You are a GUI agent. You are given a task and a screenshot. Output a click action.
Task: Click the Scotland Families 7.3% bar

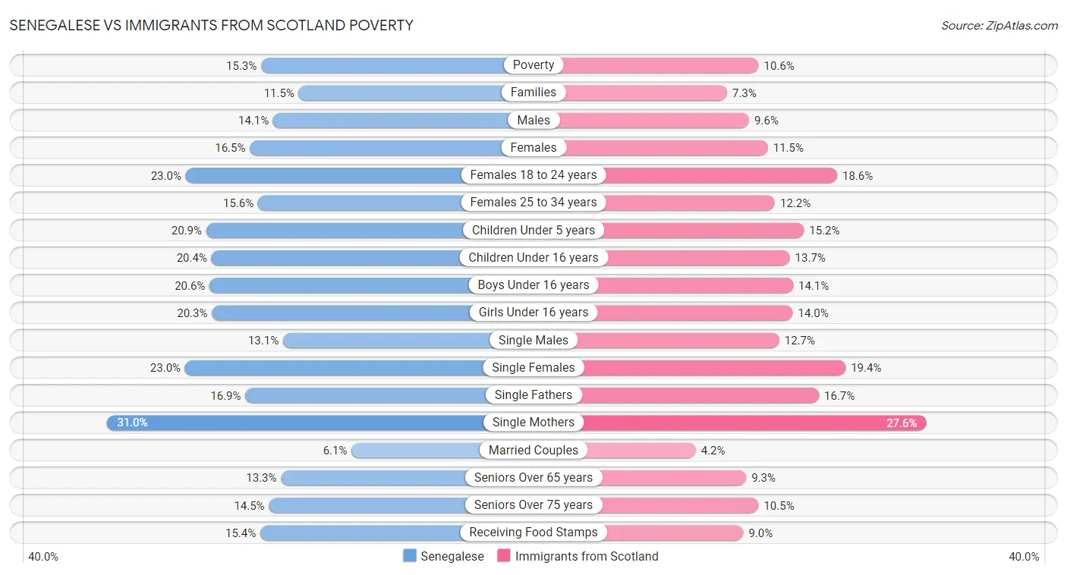pyautogui.click(x=645, y=93)
